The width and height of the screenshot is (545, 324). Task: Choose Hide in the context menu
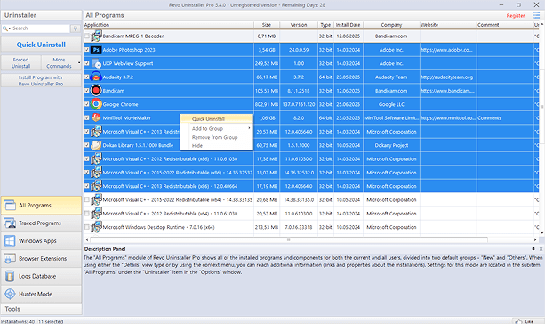(x=216, y=145)
